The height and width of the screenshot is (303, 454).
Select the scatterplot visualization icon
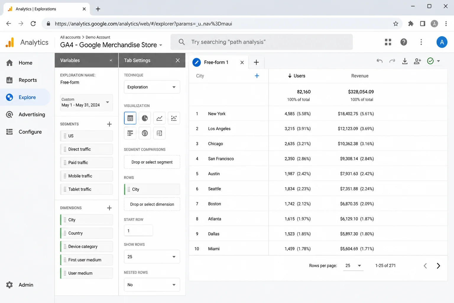(x=174, y=118)
